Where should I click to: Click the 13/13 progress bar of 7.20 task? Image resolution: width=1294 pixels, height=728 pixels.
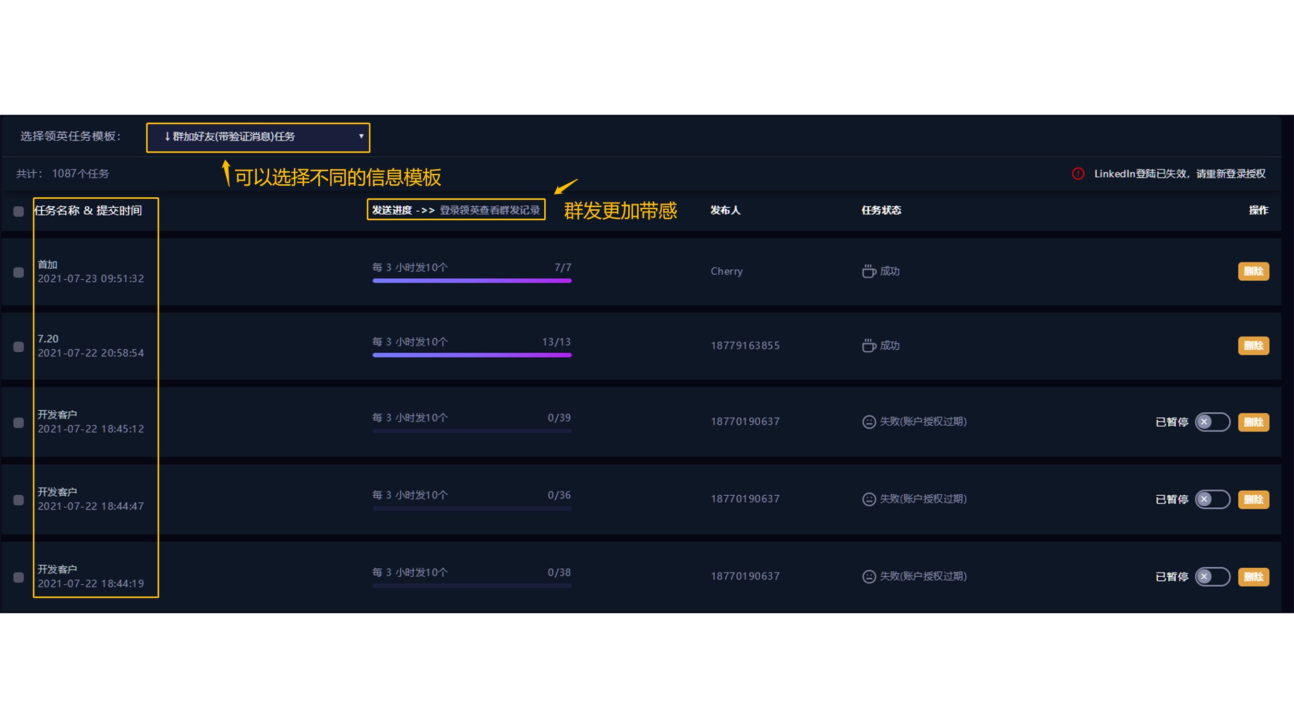[472, 355]
